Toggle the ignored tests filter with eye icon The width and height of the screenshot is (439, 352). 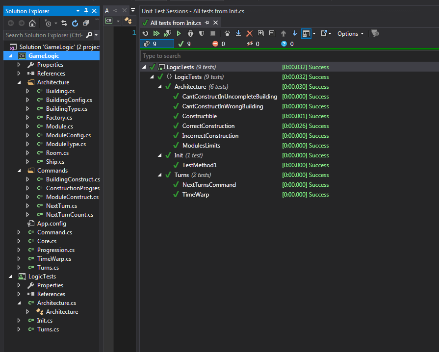tap(253, 44)
